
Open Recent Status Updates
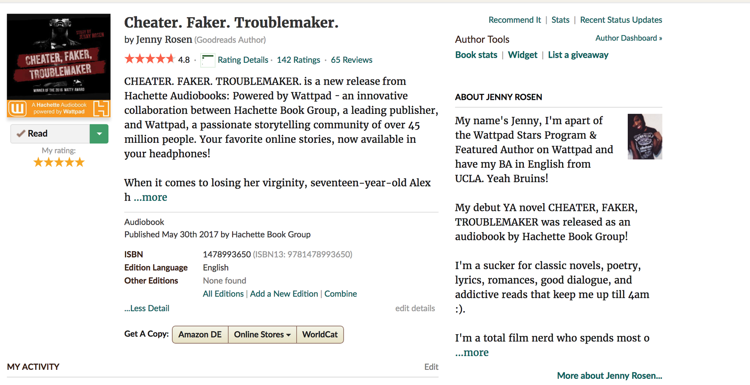tap(621, 20)
